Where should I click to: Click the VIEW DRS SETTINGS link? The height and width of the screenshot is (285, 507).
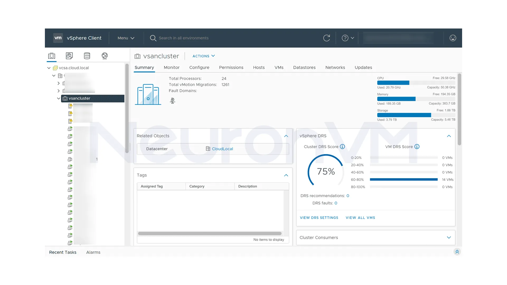click(319, 217)
